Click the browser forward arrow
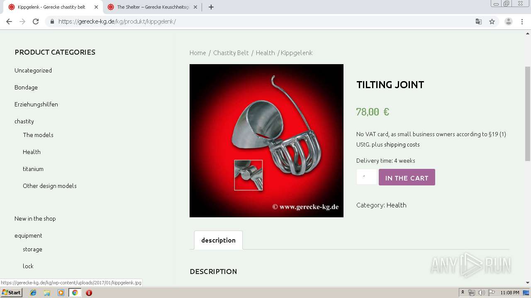531x298 pixels. point(22,22)
